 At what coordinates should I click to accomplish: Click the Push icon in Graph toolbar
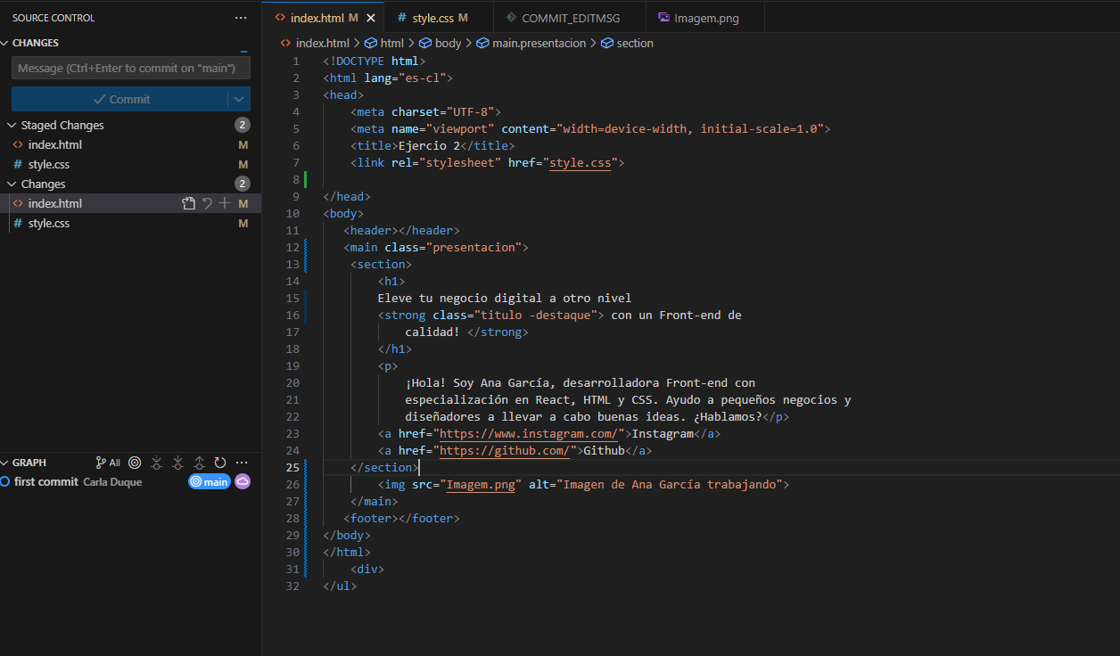coord(199,463)
